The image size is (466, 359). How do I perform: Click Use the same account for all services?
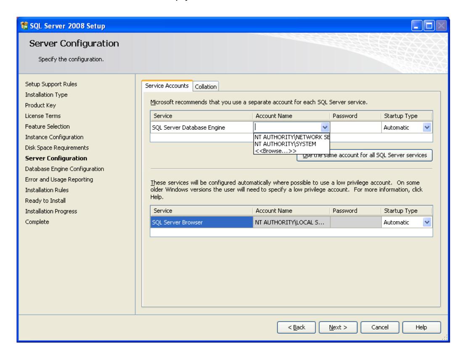pyautogui.click(x=364, y=155)
